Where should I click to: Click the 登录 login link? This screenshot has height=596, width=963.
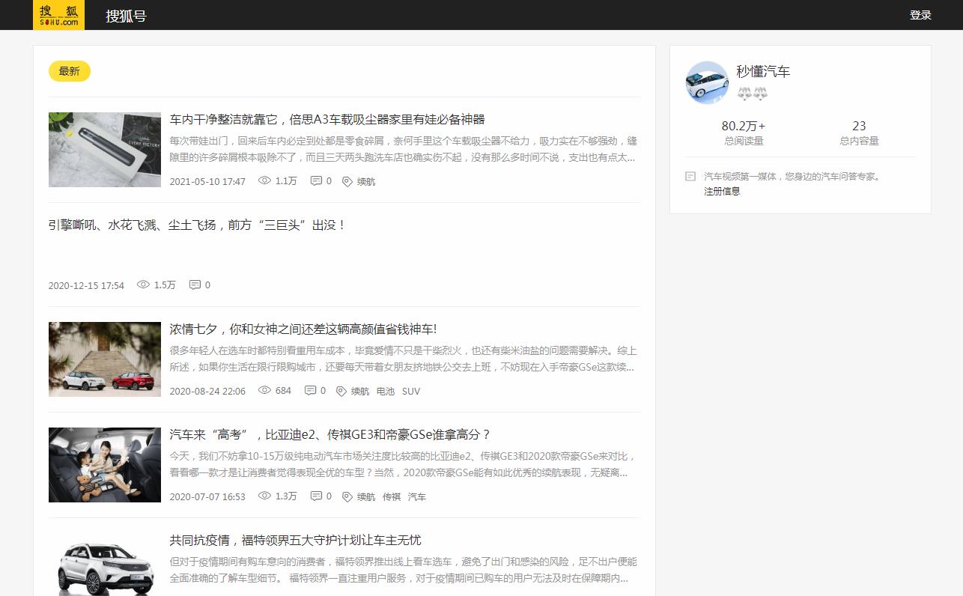pos(920,15)
